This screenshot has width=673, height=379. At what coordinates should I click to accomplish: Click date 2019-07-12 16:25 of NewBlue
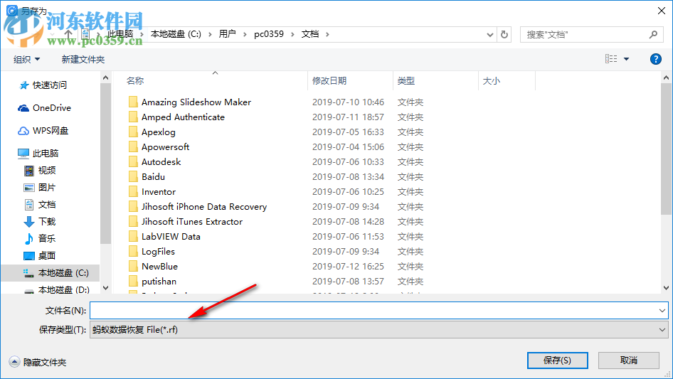pos(348,266)
